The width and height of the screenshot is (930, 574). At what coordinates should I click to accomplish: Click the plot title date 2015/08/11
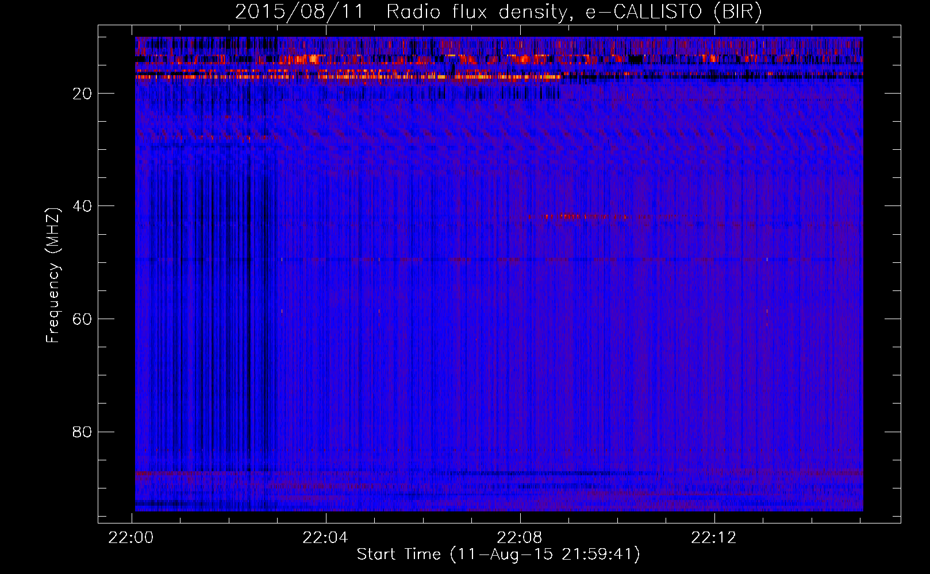299,12
